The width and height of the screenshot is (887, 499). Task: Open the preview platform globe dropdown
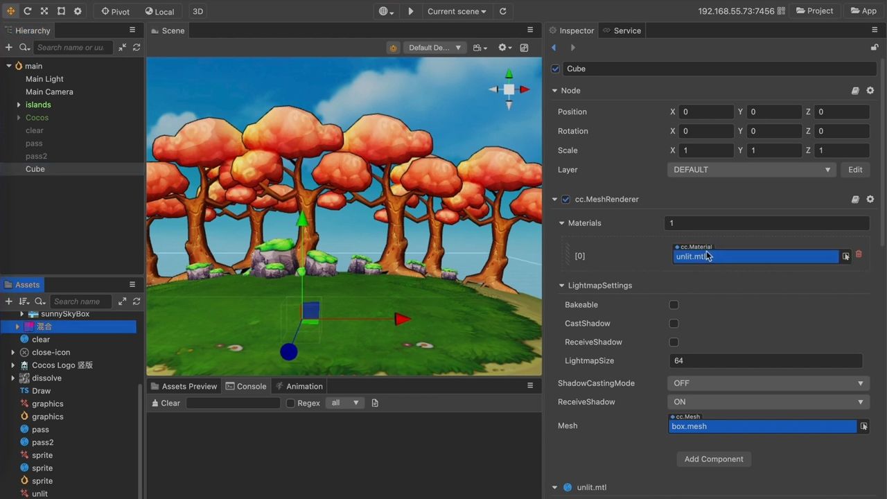(x=386, y=11)
